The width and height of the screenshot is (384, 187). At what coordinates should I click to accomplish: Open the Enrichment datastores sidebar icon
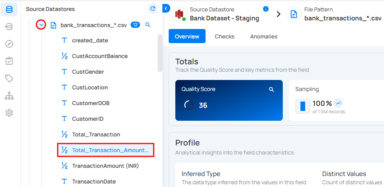pos(9,26)
